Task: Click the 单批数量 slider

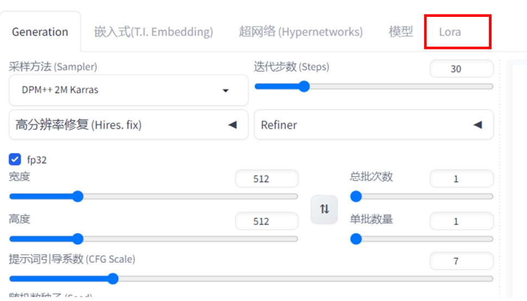Action: point(424,239)
